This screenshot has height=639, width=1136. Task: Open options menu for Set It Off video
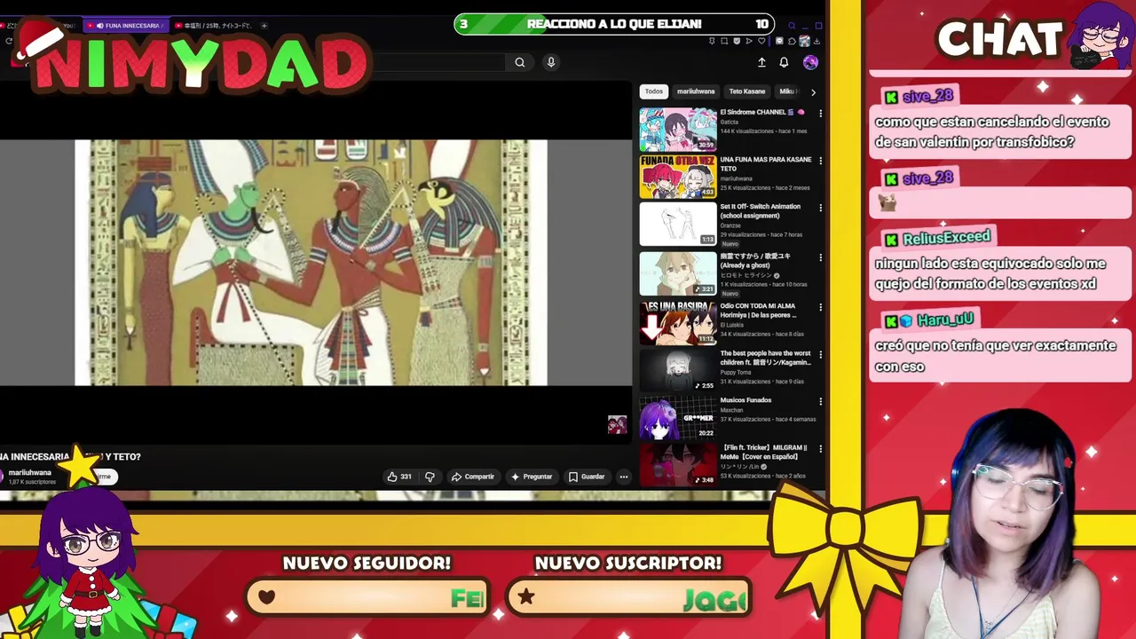point(820,208)
